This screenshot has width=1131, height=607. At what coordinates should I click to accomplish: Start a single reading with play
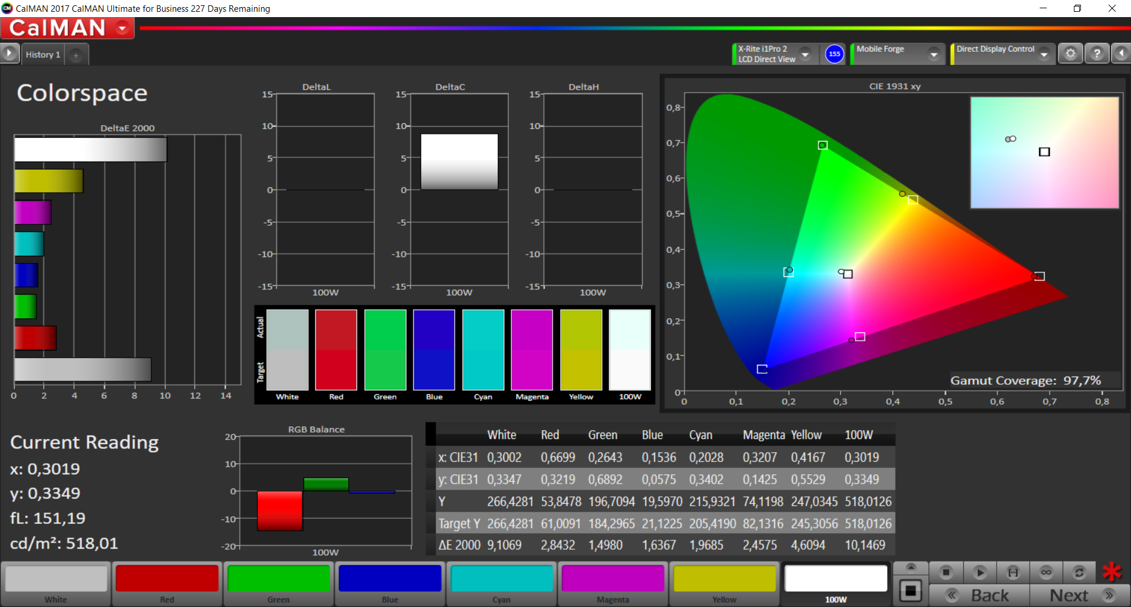[980, 572]
